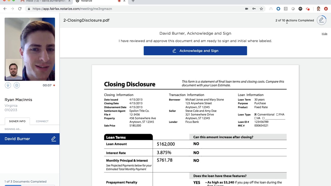Click the circular pen actions progress icon
The width and height of the screenshot is (331, 186).
[321, 20]
